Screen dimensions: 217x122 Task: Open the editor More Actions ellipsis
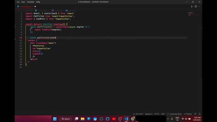click(199, 6)
